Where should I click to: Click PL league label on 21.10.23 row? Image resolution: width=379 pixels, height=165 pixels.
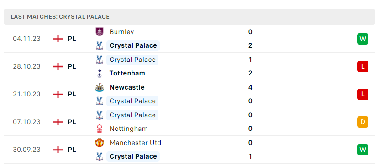point(72,94)
